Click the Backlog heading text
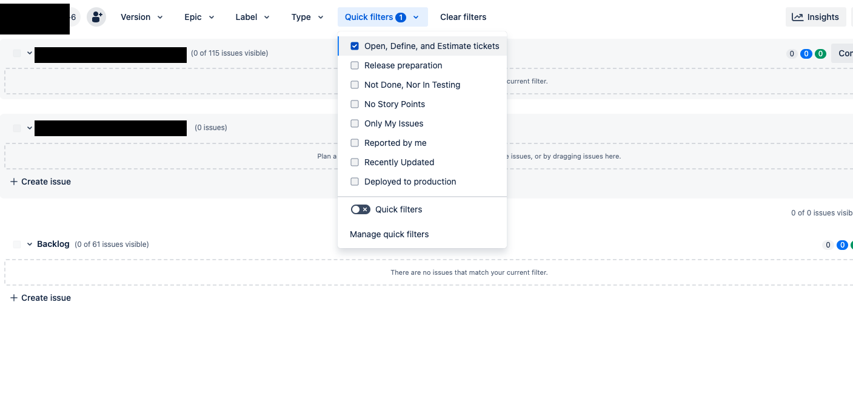Screen dimensions: 853x397 pyautogui.click(x=53, y=244)
